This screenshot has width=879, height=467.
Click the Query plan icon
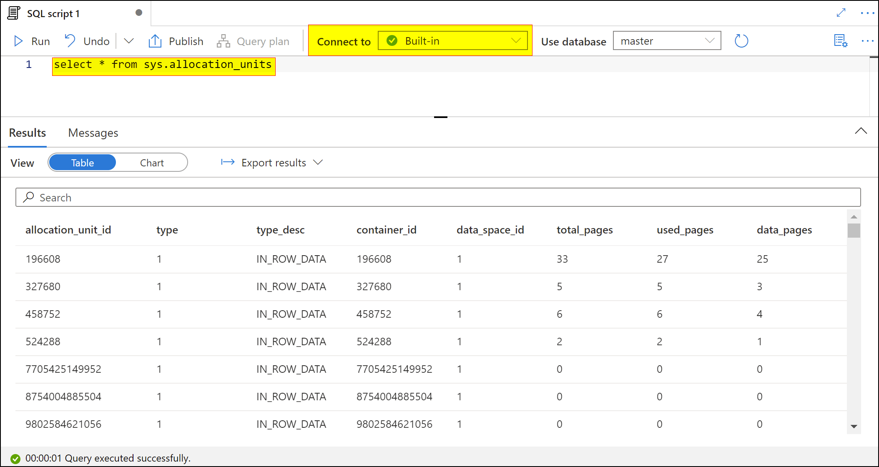coord(224,41)
